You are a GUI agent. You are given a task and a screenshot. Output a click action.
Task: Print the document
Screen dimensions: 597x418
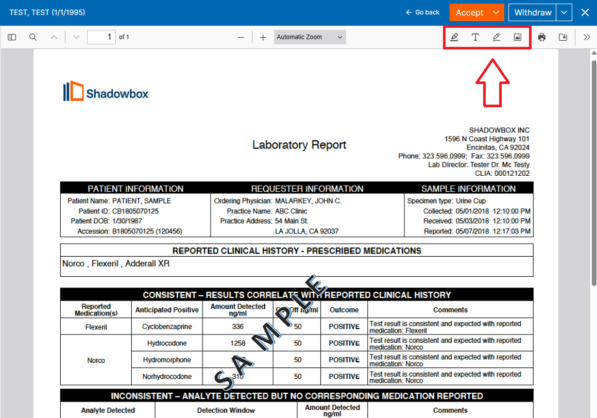tap(542, 37)
